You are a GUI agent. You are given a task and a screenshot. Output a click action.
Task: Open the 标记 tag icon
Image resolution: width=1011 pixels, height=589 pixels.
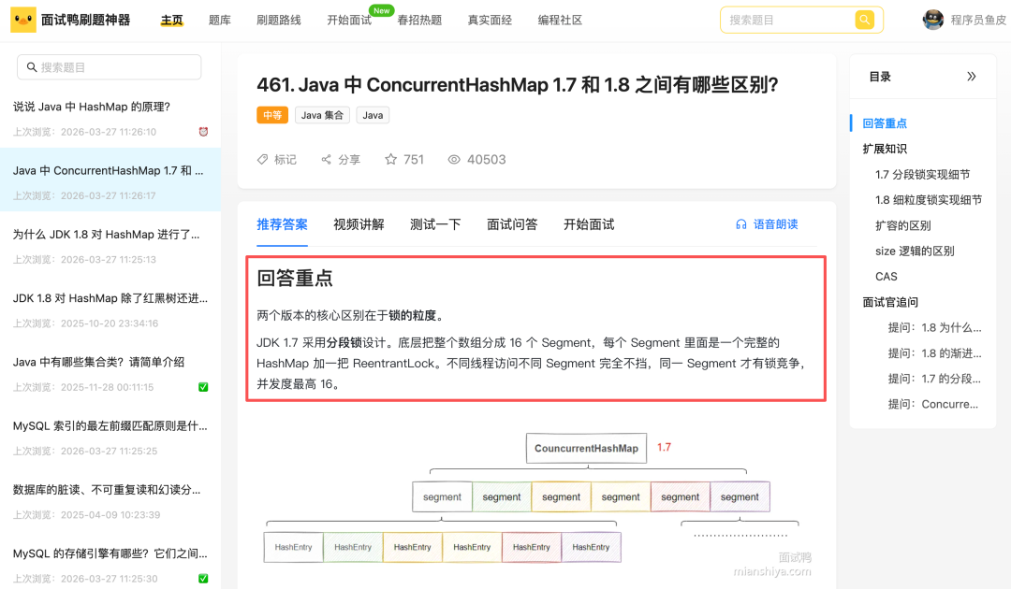point(263,159)
